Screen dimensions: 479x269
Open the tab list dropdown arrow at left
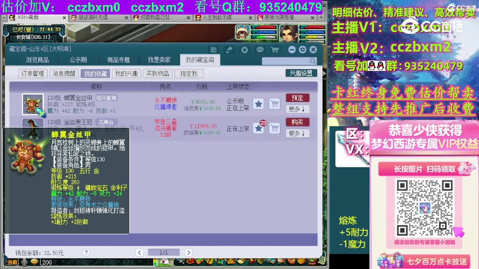click(x=3, y=17)
